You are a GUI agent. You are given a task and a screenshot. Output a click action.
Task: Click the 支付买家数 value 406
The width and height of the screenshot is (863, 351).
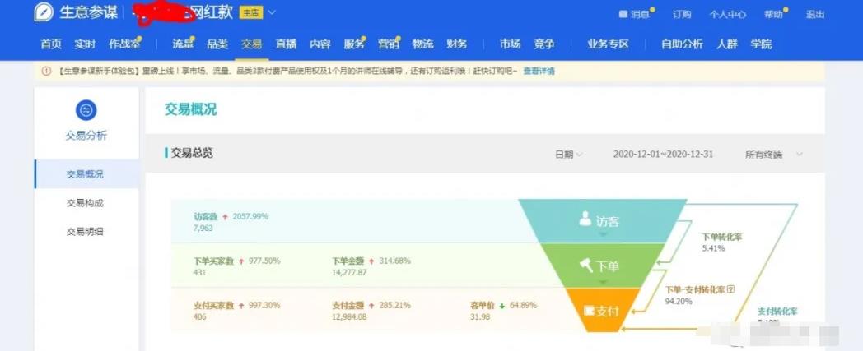pyautogui.click(x=200, y=317)
